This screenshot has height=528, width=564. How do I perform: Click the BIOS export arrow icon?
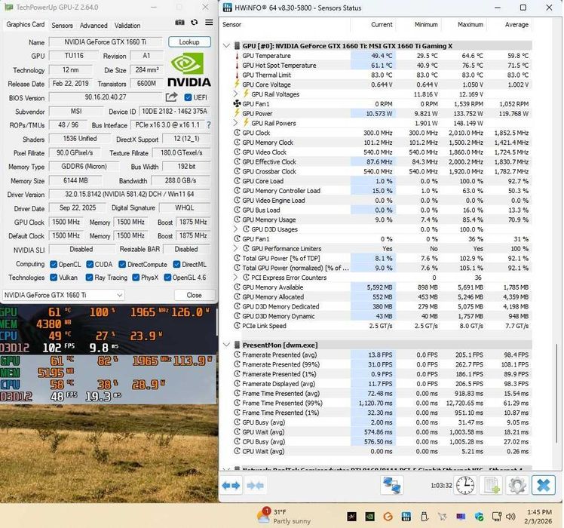(172, 97)
